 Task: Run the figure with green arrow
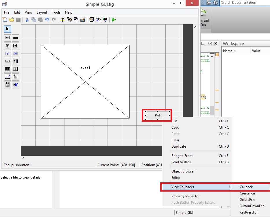coord(114,20)
